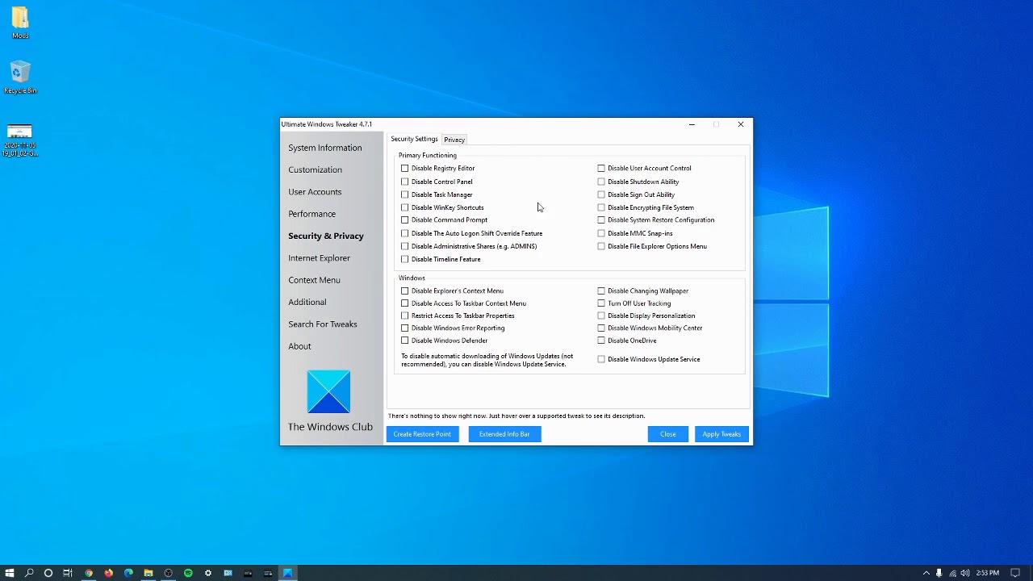Check Disable Changing Wallpaper
The width and height of the screenshot is (1033, 581).
coord(601,290)
